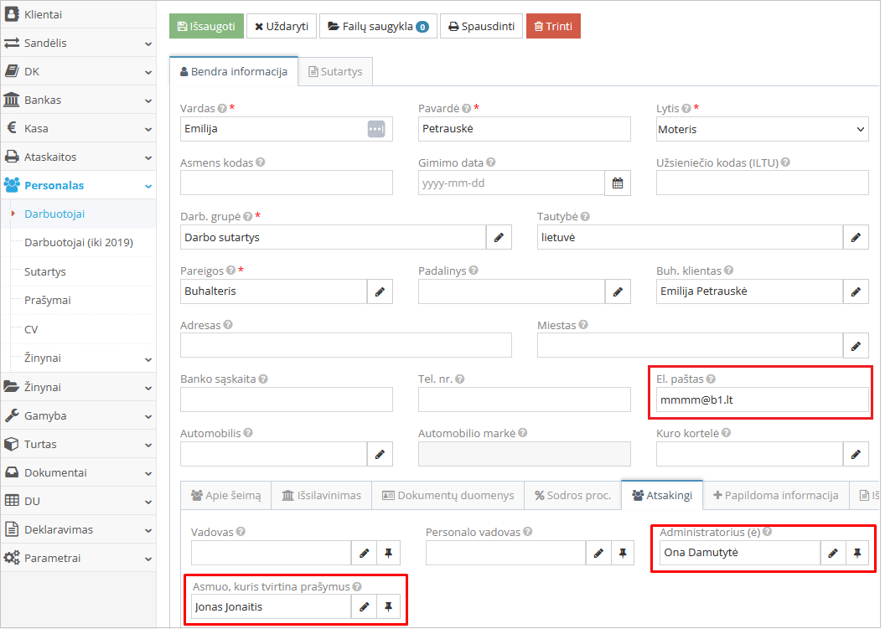Expand the Sandėlis menu section
The height and width of the screenshot is (629, 885).
[x=78, y=43]
